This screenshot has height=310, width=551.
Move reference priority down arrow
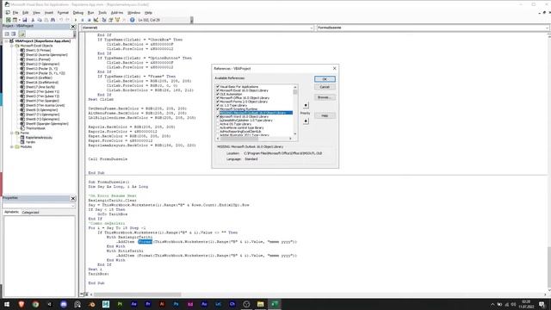click(306, 121)
